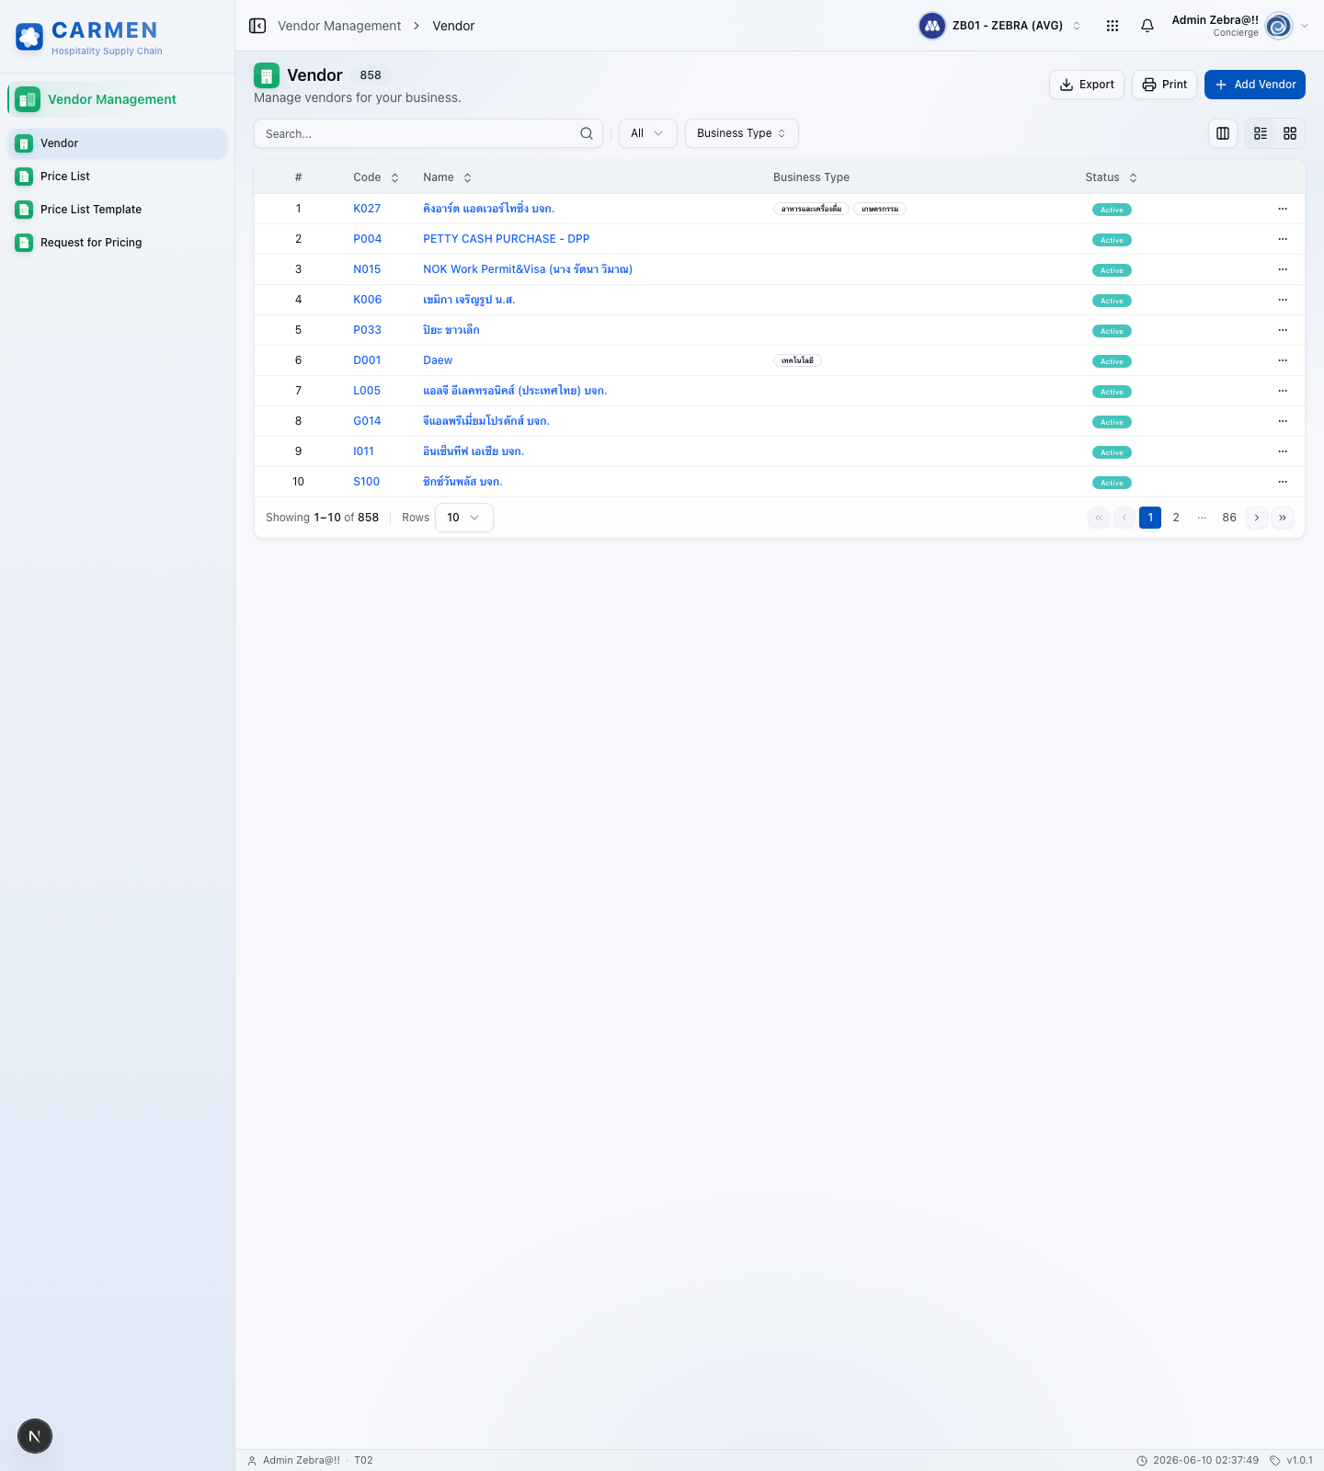Click Vendor Management breadcrumb

(339, 26)
